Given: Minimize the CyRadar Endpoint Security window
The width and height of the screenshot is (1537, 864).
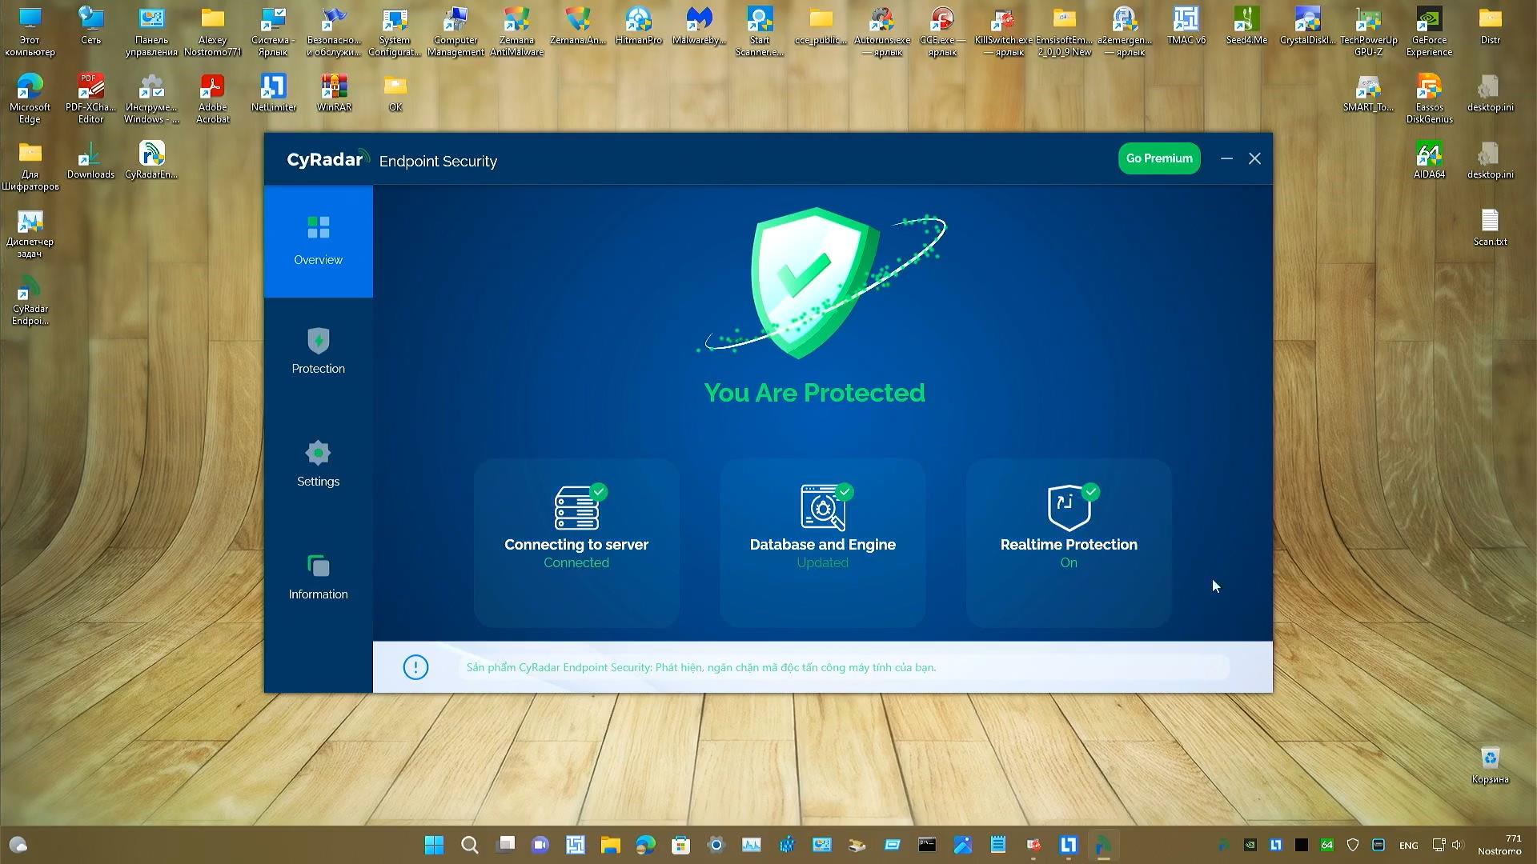Looking at the screenshot, I should click(x=1226, y=158).
